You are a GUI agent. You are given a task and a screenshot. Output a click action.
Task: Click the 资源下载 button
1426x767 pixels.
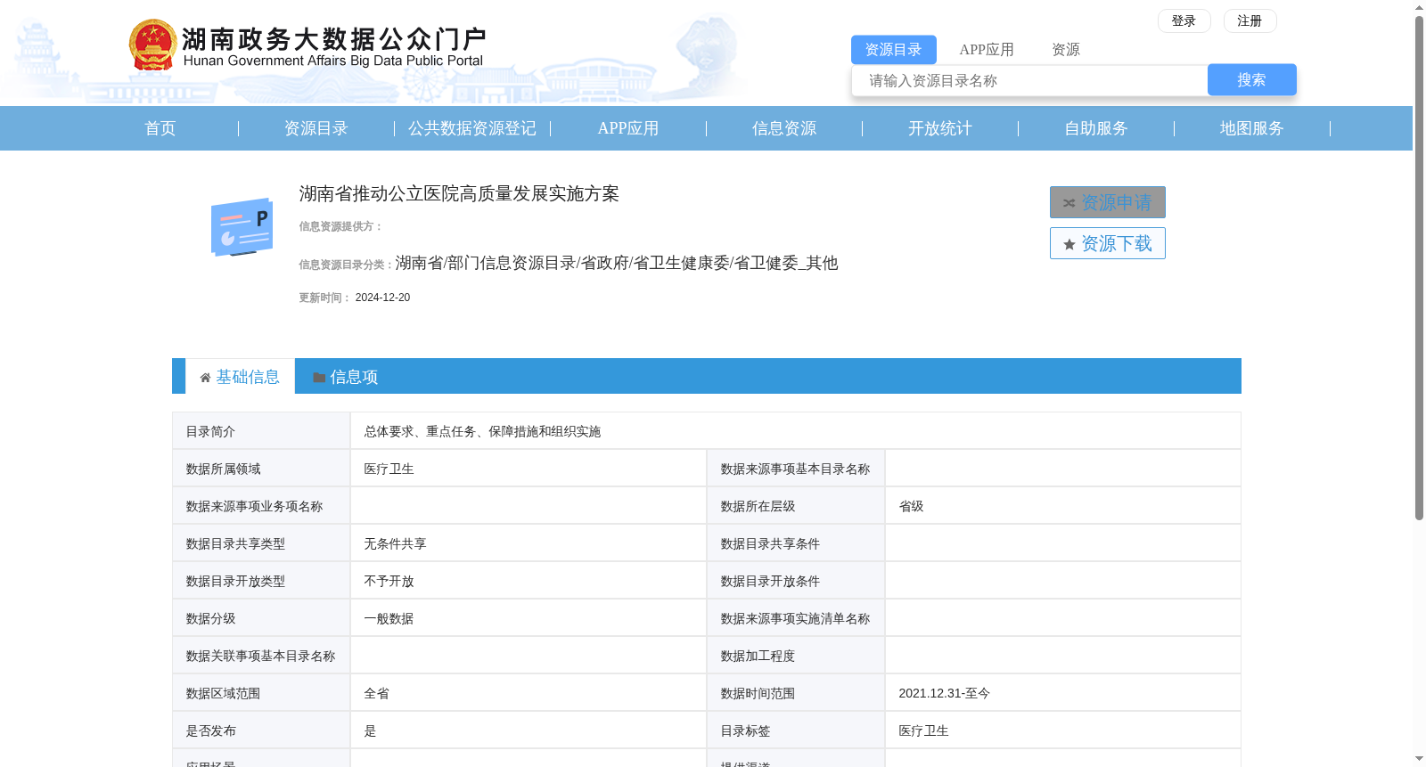point(1107,243)
